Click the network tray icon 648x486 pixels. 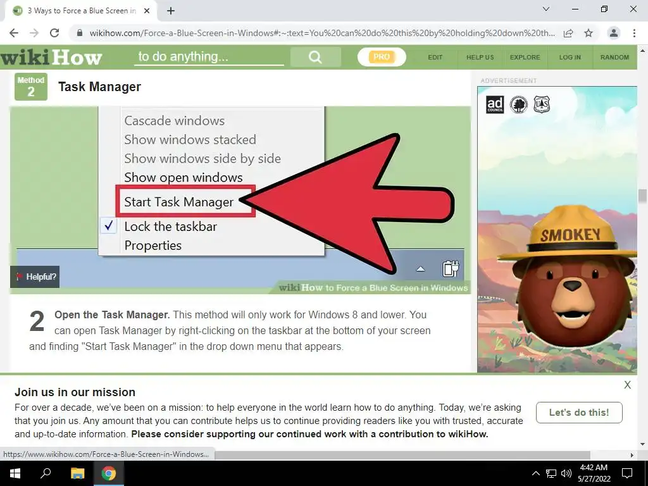[551, 473]
